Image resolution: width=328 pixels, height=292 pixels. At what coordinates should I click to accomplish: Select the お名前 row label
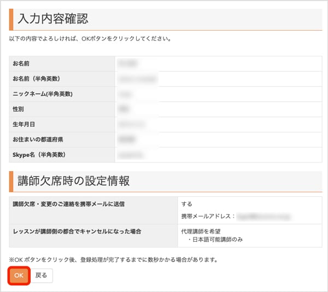point(21,64)
